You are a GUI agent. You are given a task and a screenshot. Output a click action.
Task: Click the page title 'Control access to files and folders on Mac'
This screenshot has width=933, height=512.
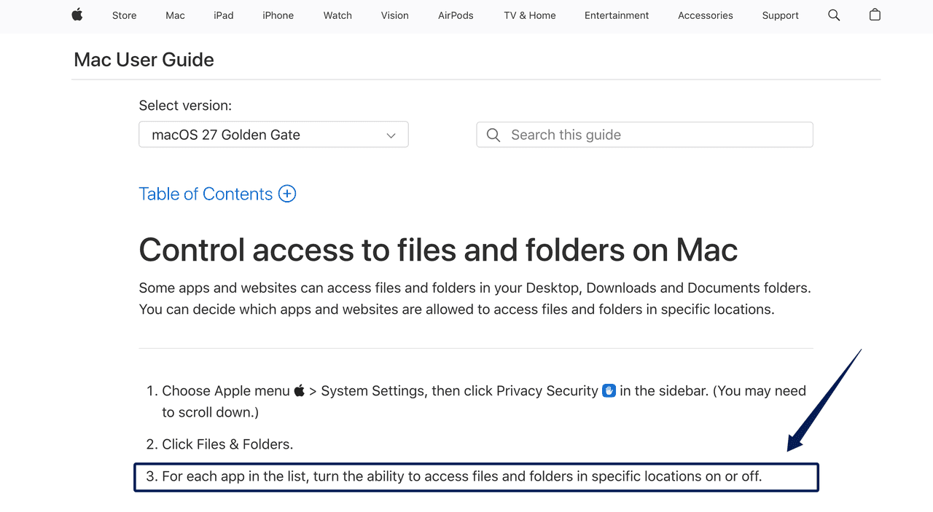point(438,250)
